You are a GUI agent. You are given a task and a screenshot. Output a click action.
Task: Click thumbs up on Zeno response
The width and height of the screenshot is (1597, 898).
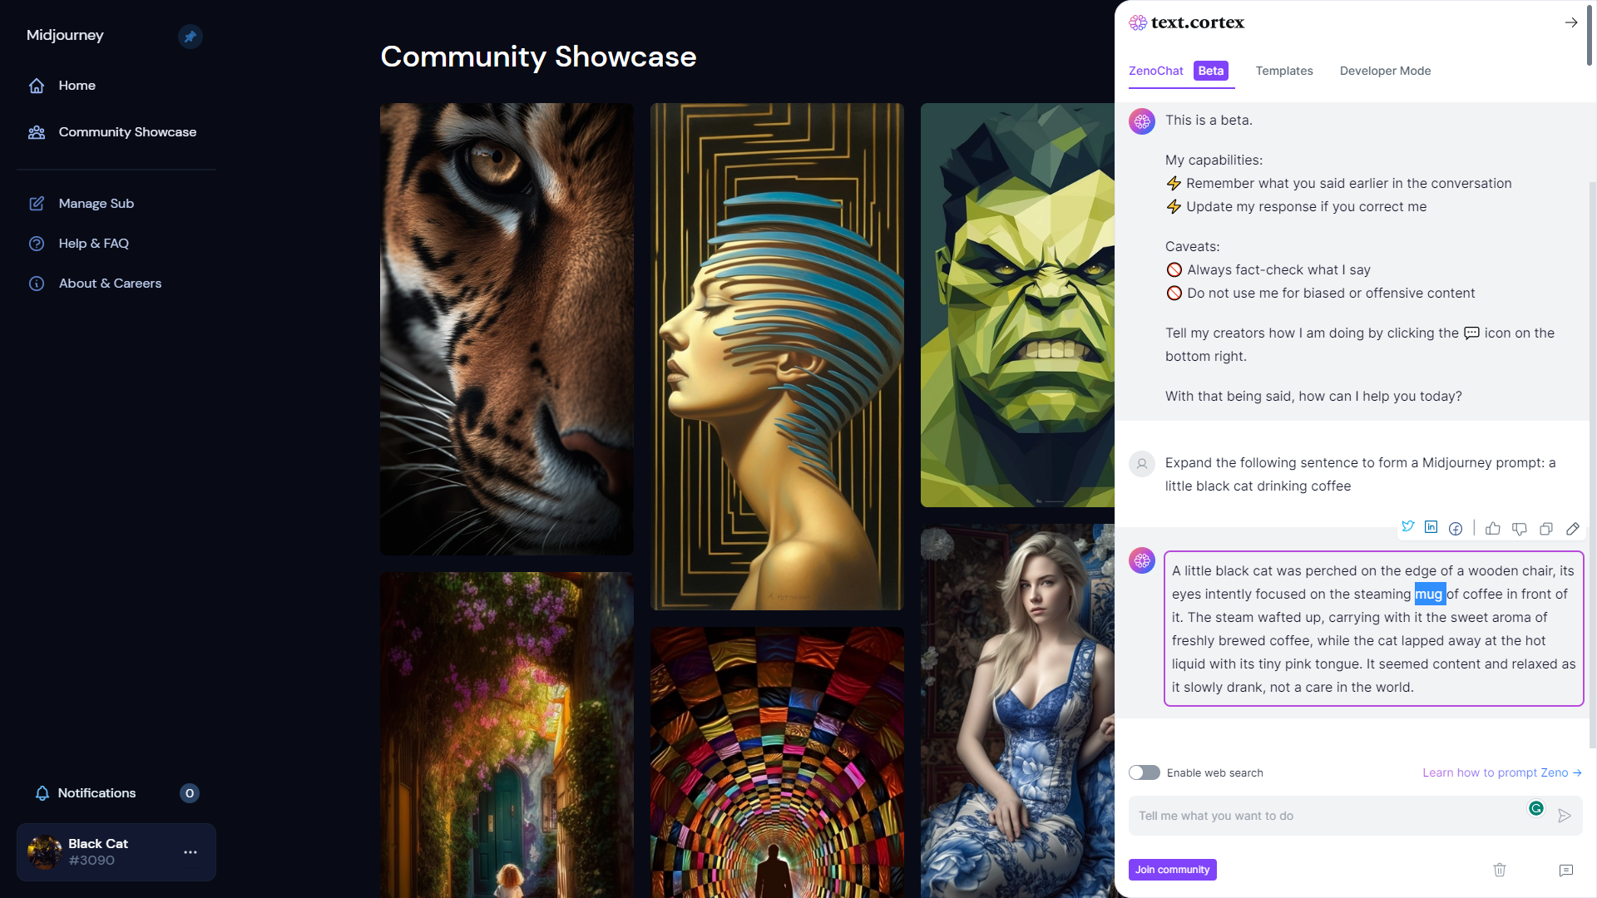pos(1493,529)
